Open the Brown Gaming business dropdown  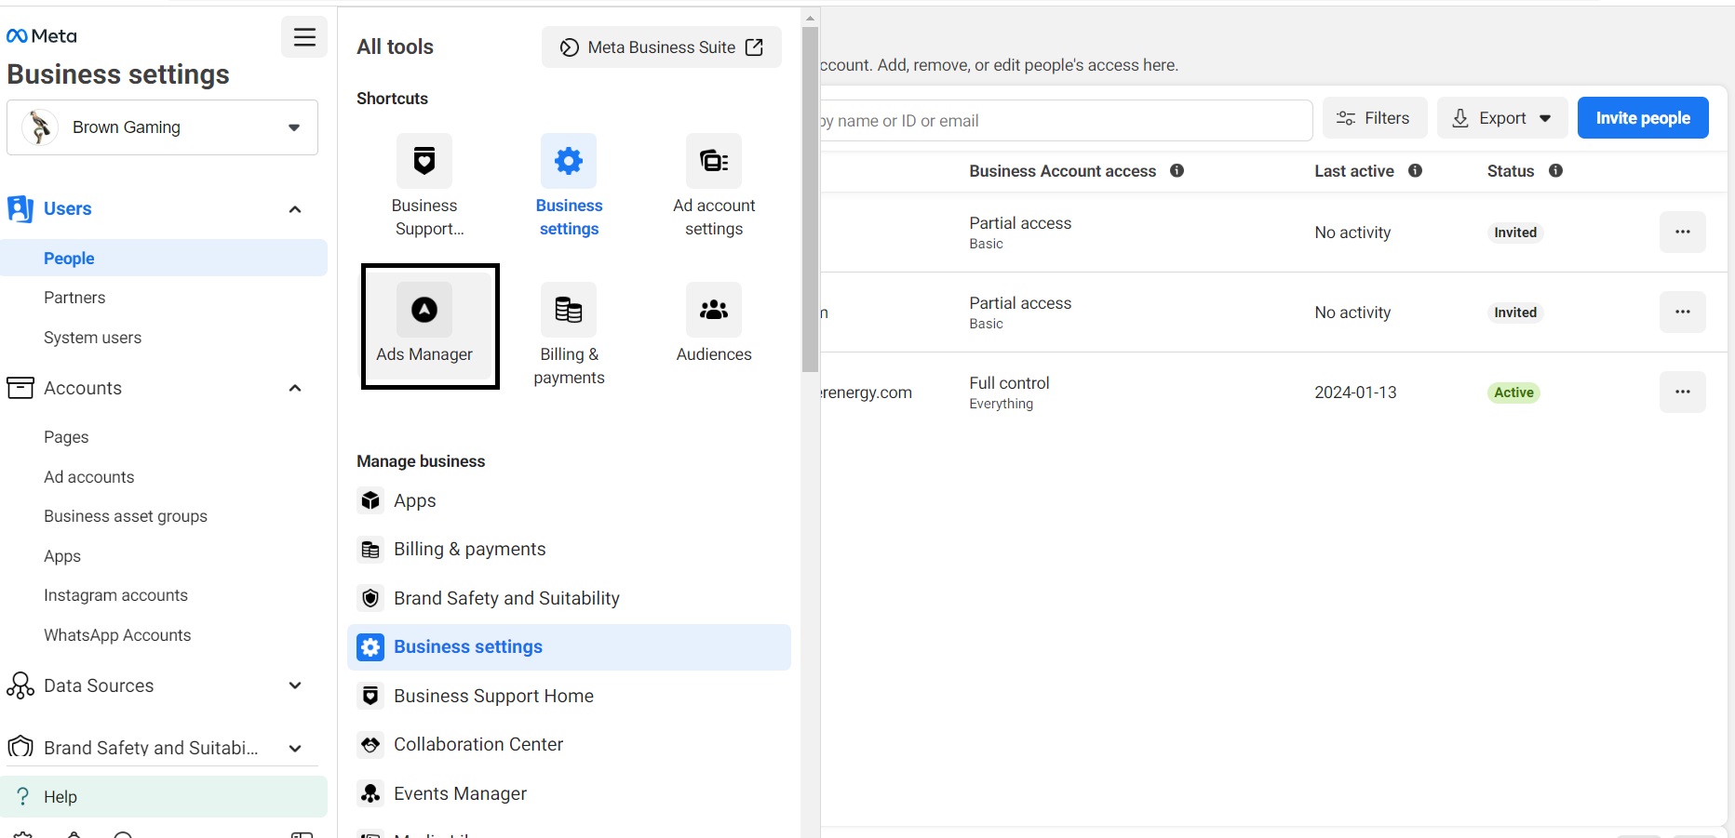[162, 127]
